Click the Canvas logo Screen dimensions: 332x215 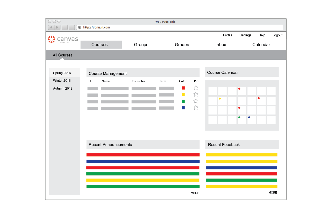63,39
